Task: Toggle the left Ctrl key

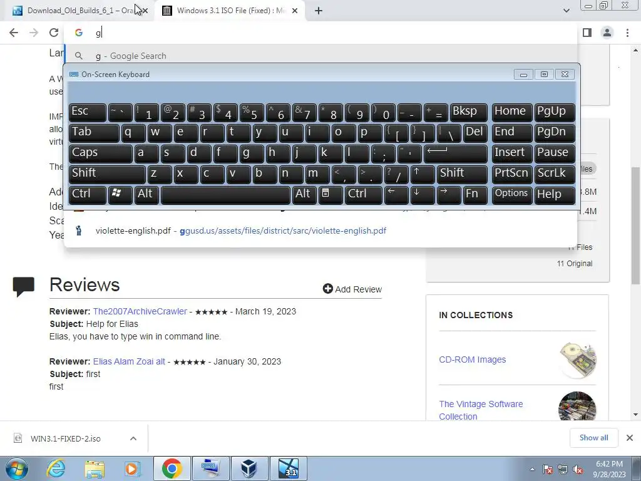Action: pyautogui.click(x=88, y=195)
